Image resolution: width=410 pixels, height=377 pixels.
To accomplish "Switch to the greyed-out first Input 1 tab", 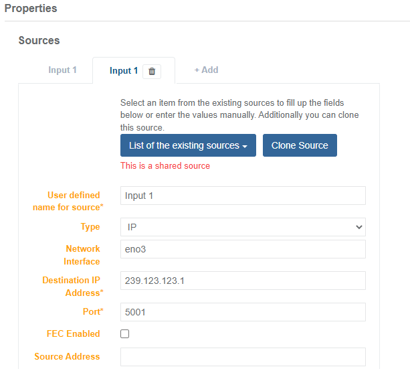I will pos(62,70).
